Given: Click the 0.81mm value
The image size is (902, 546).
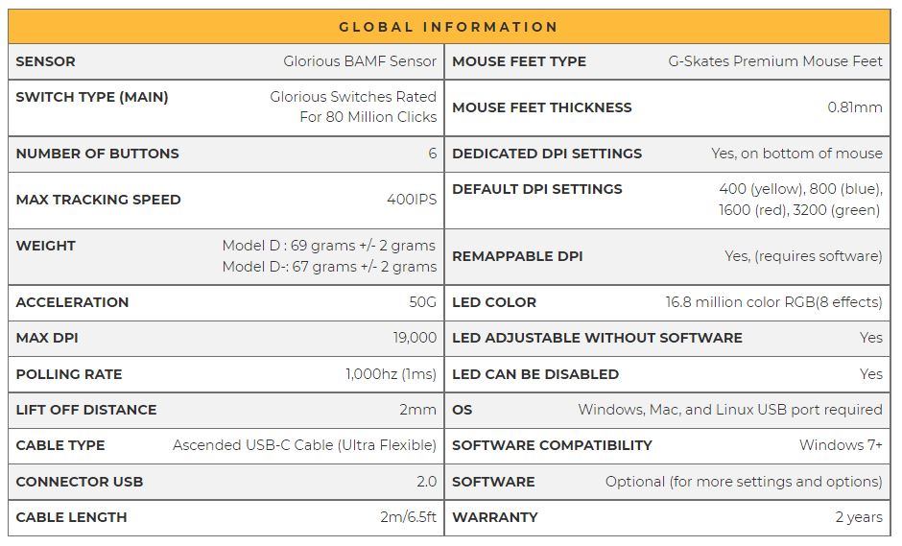Looking at the screenshot, I should coord(855,107).
